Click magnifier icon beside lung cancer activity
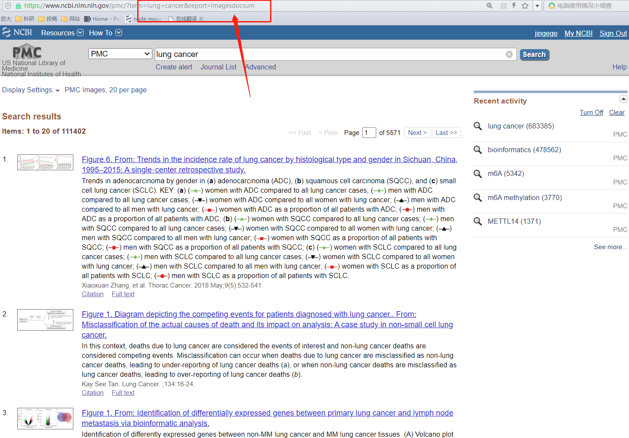The image size is (629, 438). [478, 126]
